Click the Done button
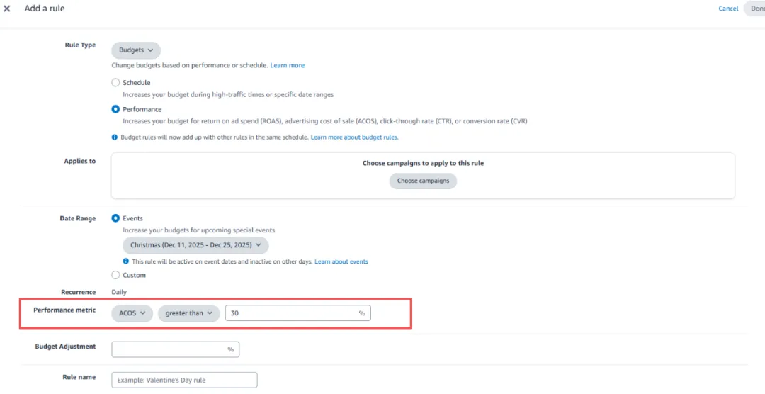Screen dimensions: 765x394 [x=756, y=9]
